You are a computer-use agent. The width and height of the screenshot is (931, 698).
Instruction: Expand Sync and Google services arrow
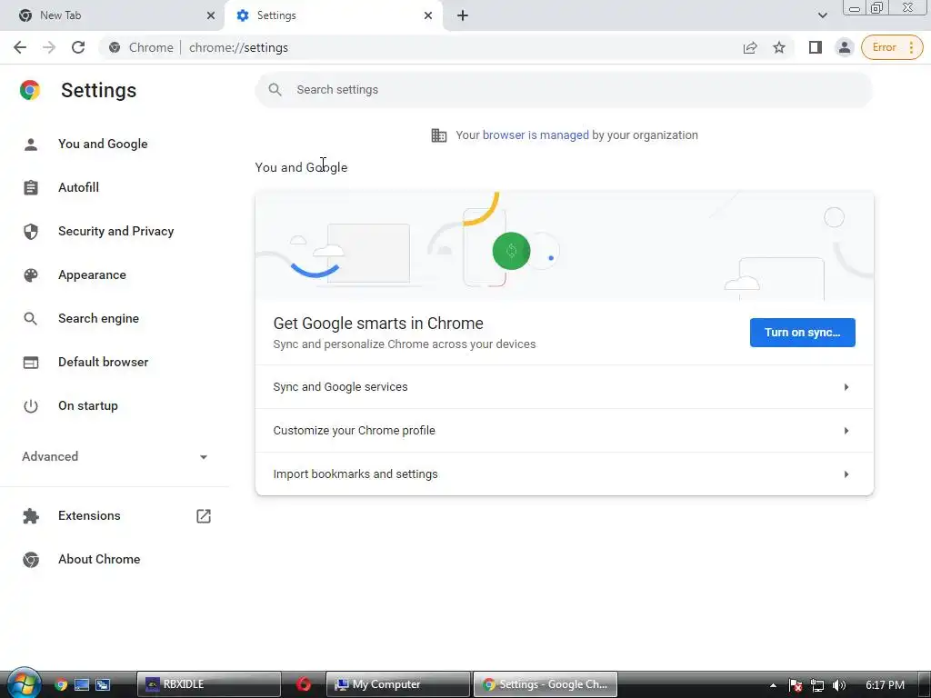(846, 387)
